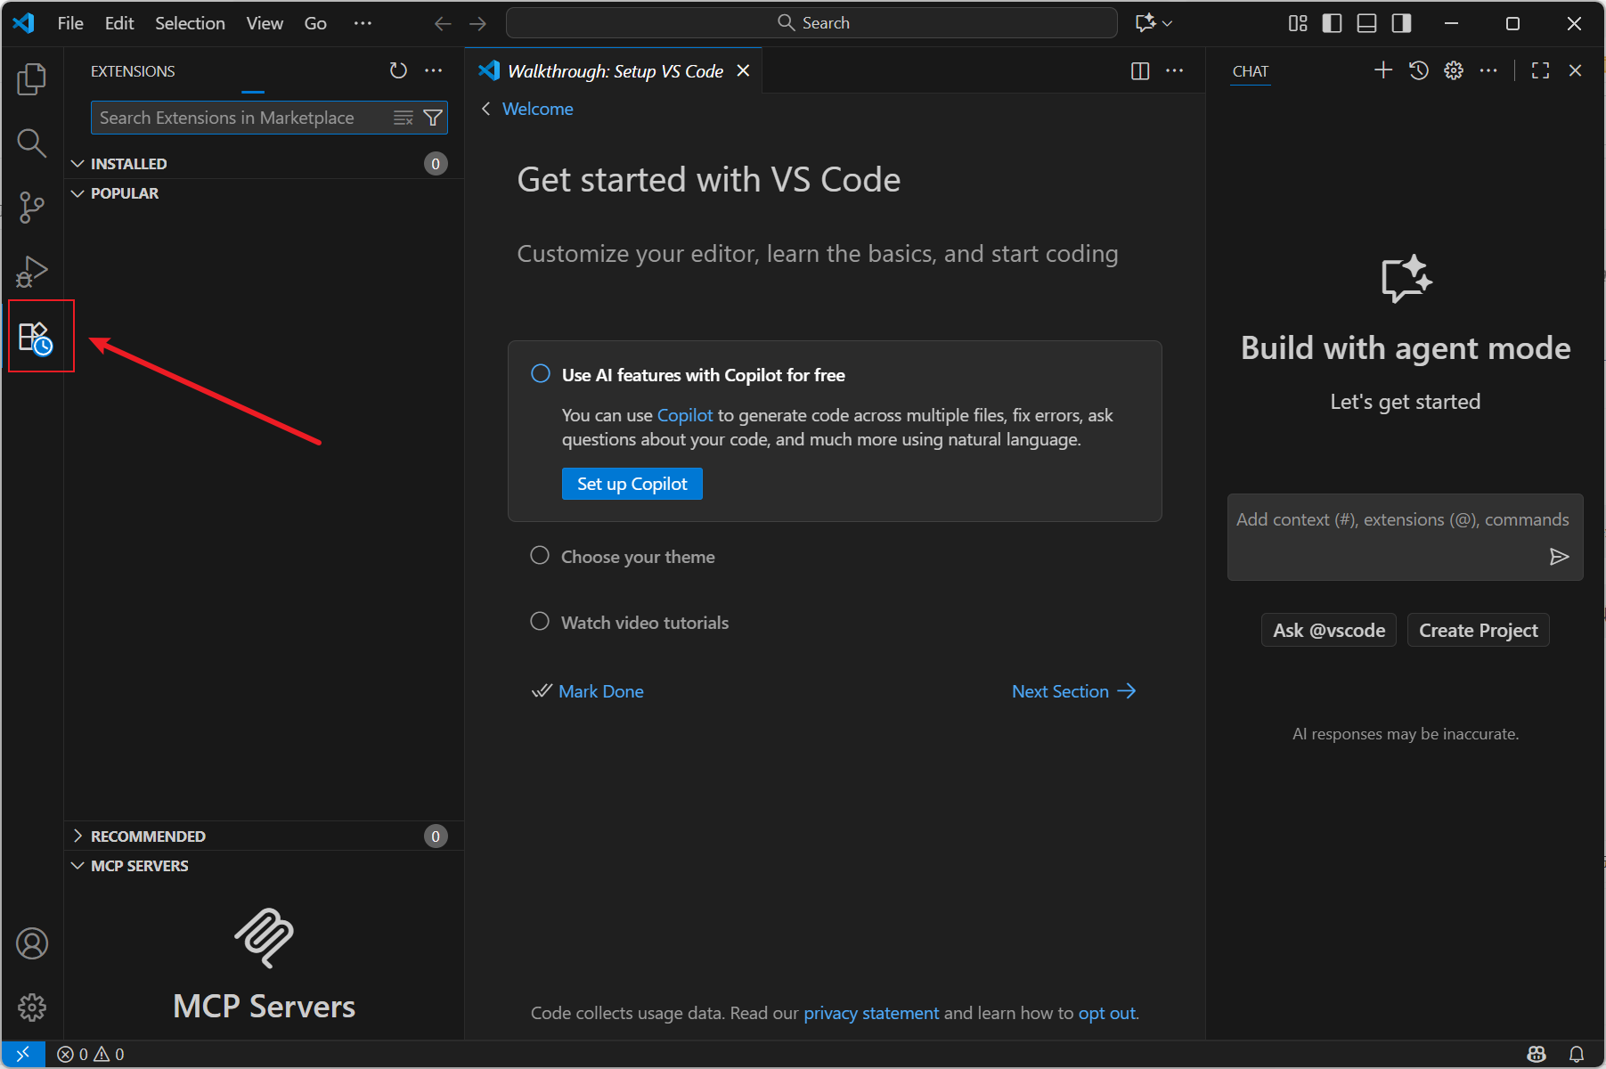Go back to Welcome page link
The width and height of the screenshot is (1606, 1069).
coord(537,109)
